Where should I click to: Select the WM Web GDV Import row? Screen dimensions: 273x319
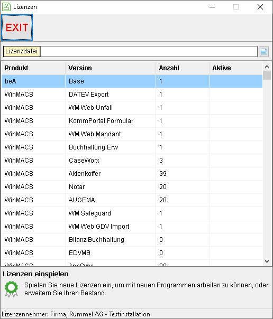132,227
